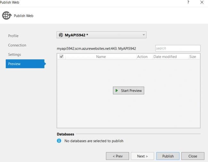Click the Close button
This screenshot has height=162, width=208.
click(193, 156)
